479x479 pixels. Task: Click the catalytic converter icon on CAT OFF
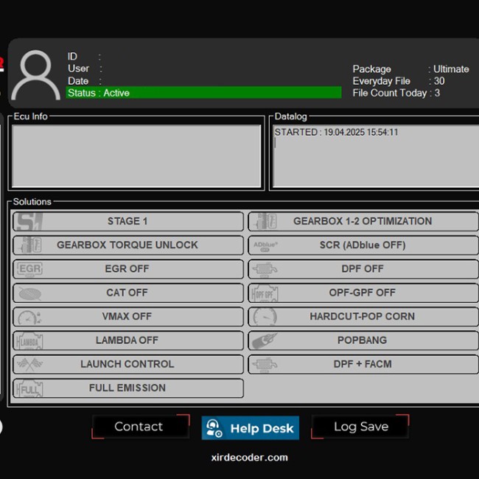pos(29,293)
